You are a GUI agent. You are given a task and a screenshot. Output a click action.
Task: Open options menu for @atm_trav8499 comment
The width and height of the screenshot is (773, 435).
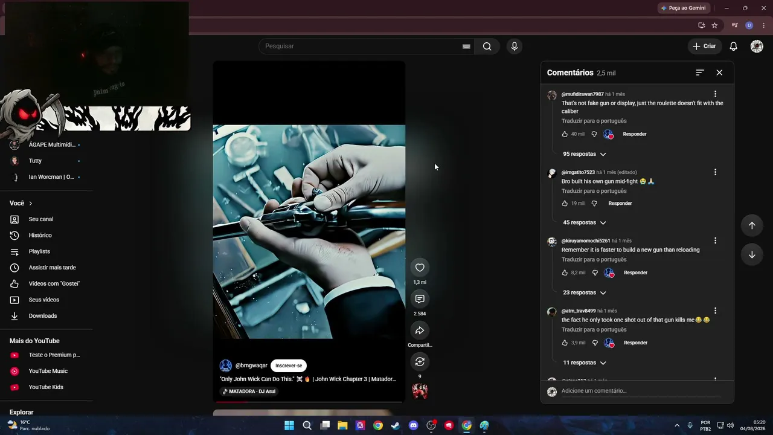click(x=715, y=311)
